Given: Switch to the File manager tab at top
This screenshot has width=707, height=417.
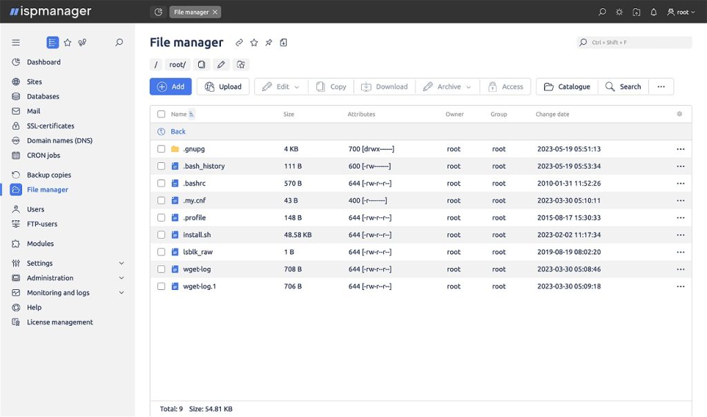Looking at the screenshot, I should (x=192, y=12).
